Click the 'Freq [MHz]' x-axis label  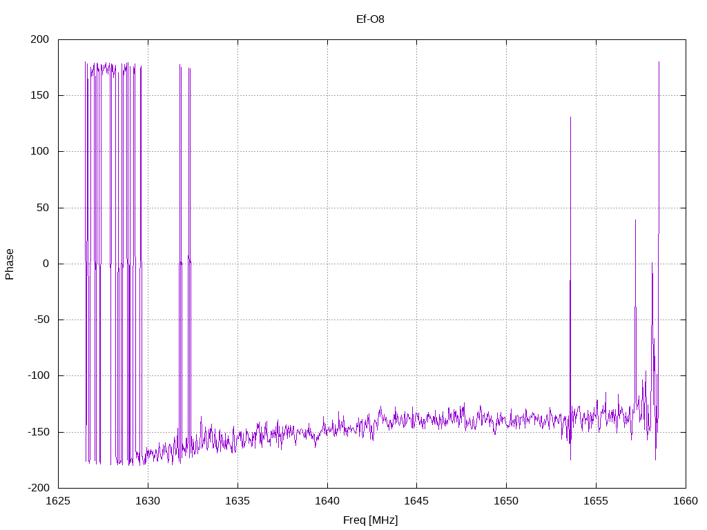click(370, 520)
